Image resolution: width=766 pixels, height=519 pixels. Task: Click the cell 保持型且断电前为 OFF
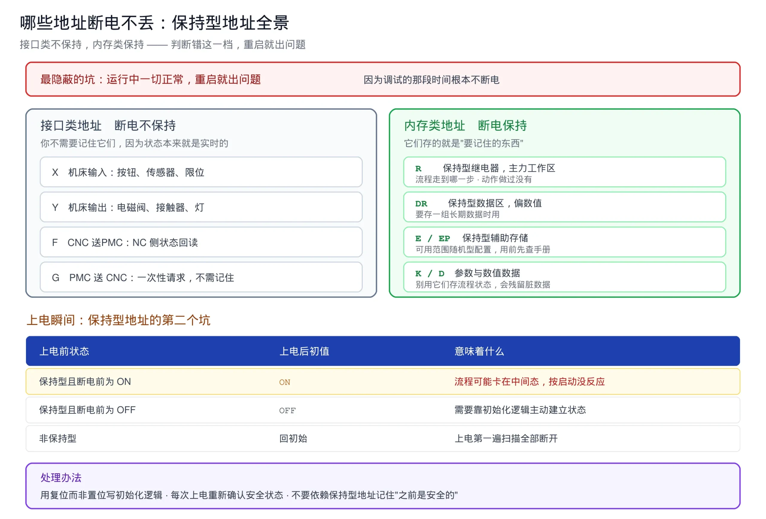[x=87, y=410]
